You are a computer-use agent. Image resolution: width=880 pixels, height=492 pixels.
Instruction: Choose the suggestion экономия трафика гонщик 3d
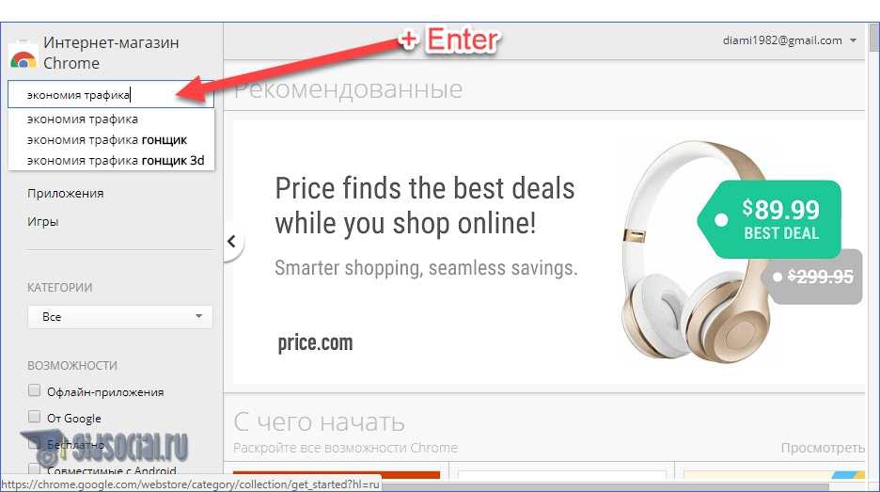tap(116, 161)
